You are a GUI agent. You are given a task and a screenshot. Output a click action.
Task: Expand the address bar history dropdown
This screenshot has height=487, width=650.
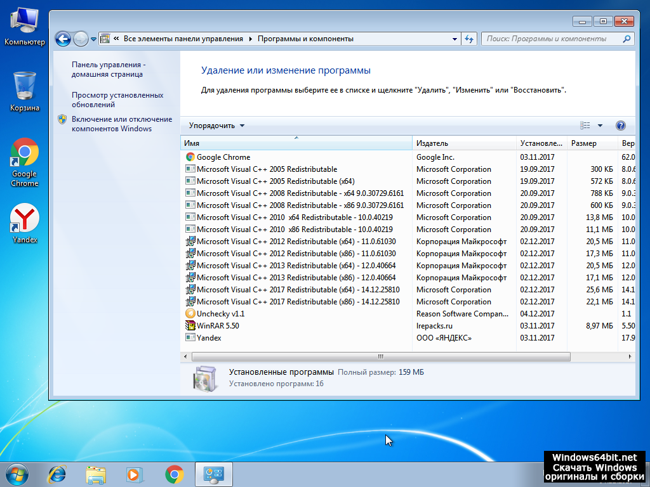(x=454, y=39)
